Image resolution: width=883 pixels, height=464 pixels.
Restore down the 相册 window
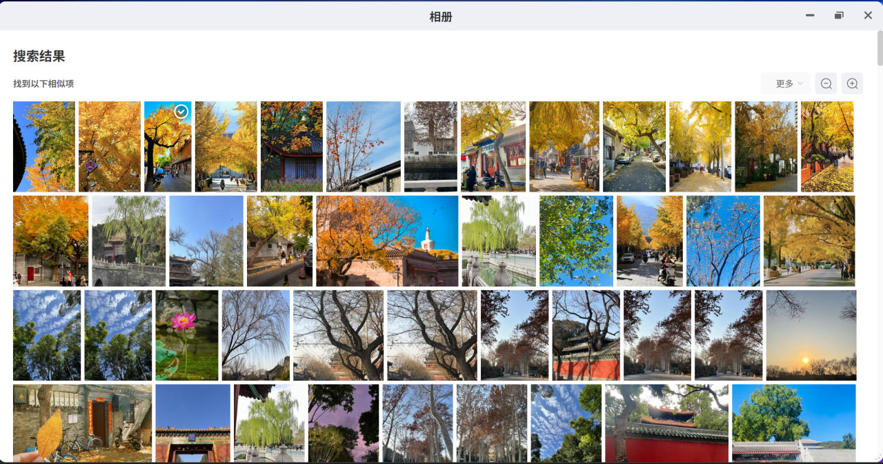(x=839, y=15)
